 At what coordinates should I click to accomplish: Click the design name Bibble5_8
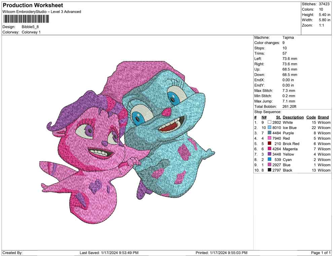coord(30,27)
